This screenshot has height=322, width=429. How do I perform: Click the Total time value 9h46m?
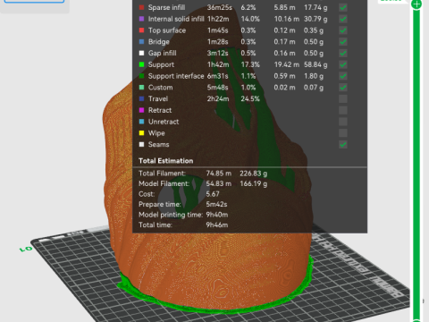217,225
